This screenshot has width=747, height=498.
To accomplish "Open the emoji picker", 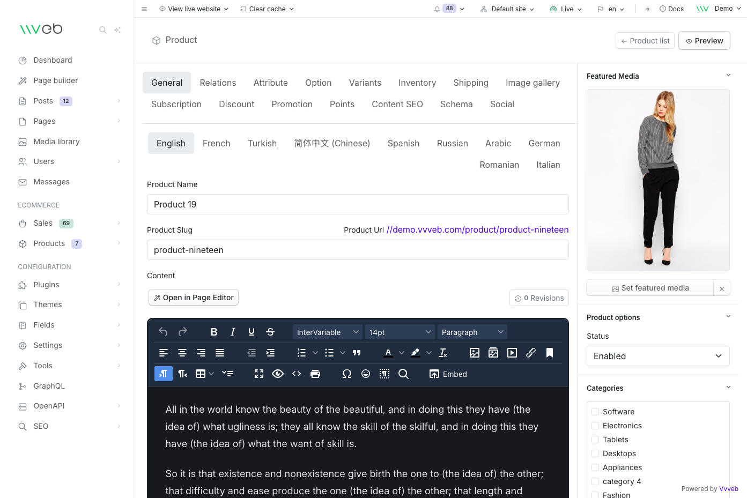I will 366,374.
